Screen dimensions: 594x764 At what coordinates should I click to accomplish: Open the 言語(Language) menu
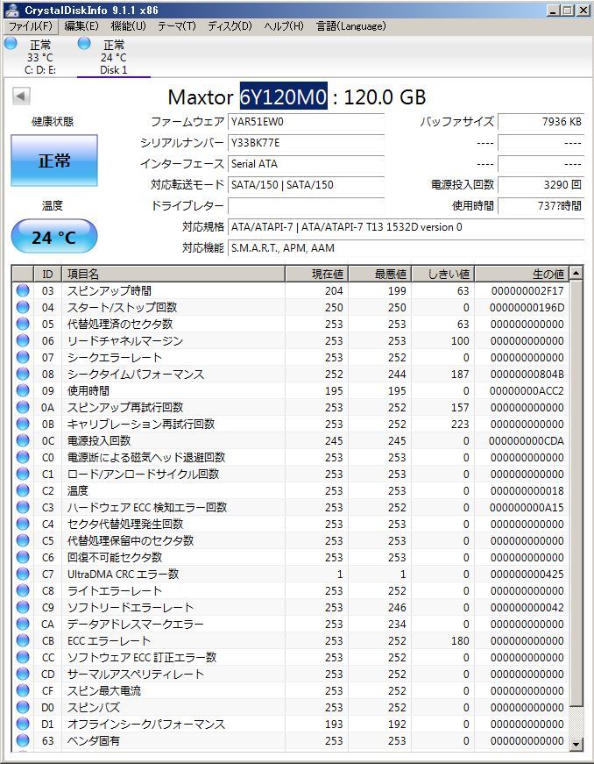350,26
